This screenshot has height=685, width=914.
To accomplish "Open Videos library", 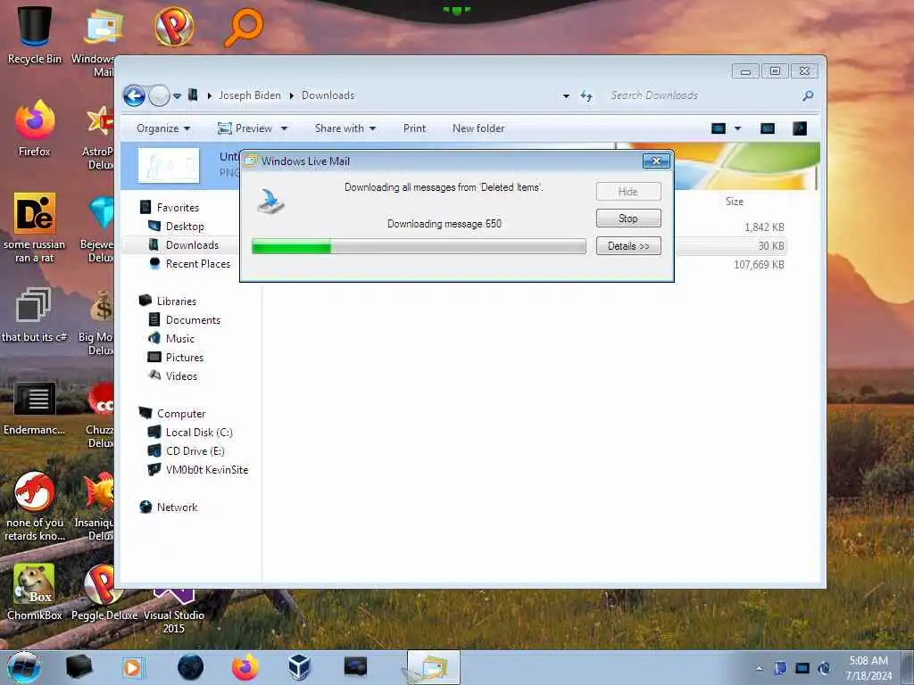I will click(181, 376).
